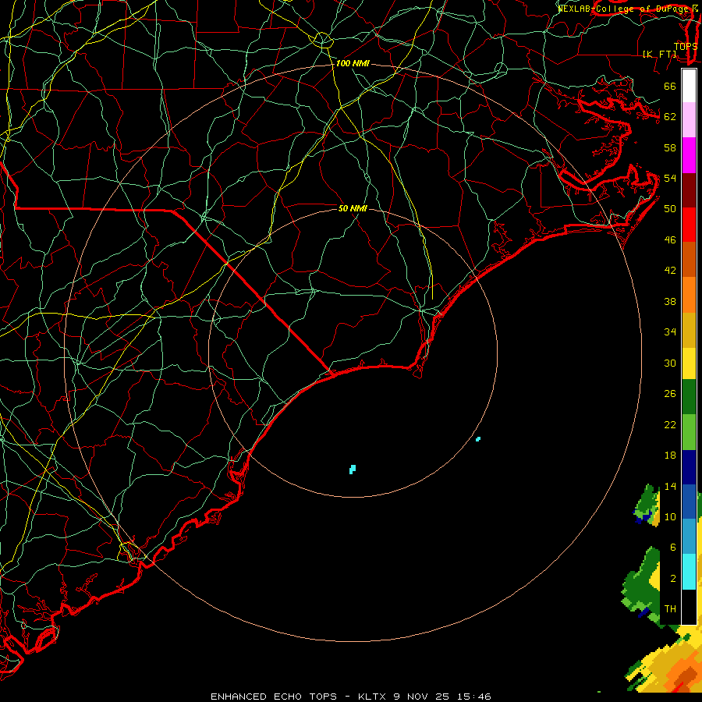The width and height of the screenshot is (702, 702).
Task: Click the "TH" legend label
Action: click(670, 609)
